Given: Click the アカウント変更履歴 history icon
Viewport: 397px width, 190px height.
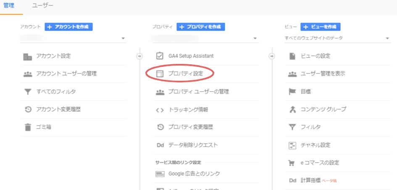Looking at the screenshot, I should pos(28,109).
